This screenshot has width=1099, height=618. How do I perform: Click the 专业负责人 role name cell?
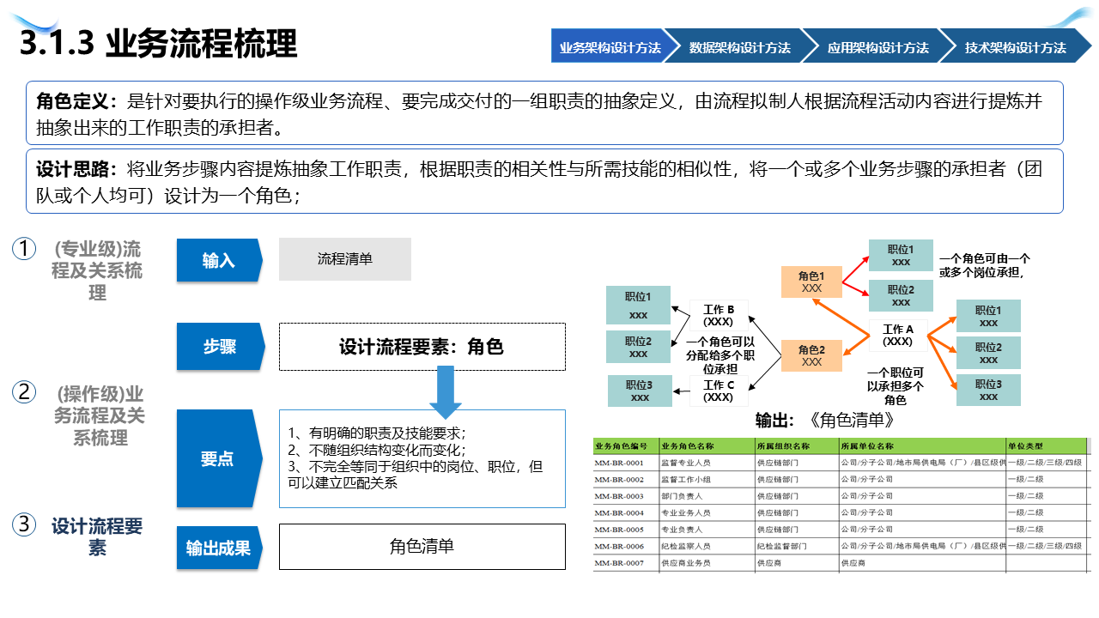[706, 530]
